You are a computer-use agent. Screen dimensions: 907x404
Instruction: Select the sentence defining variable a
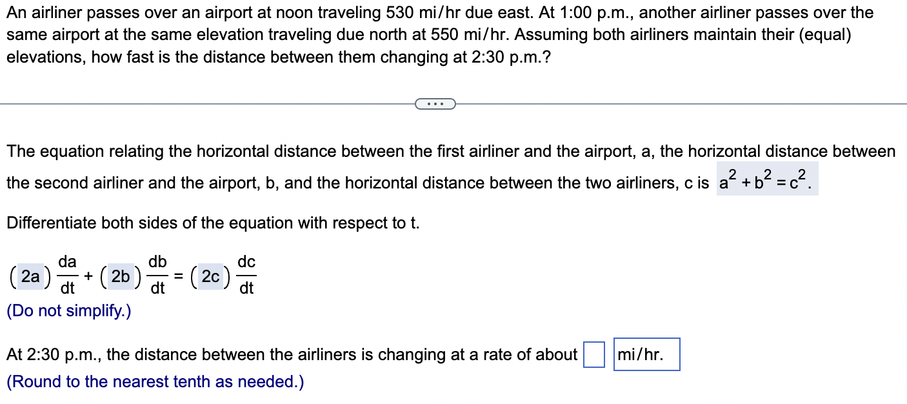[x=452, y=165]
